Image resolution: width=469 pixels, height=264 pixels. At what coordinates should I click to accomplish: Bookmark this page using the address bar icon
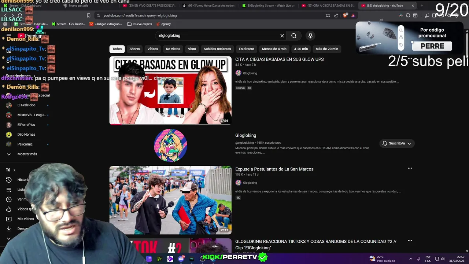(89, 15)
